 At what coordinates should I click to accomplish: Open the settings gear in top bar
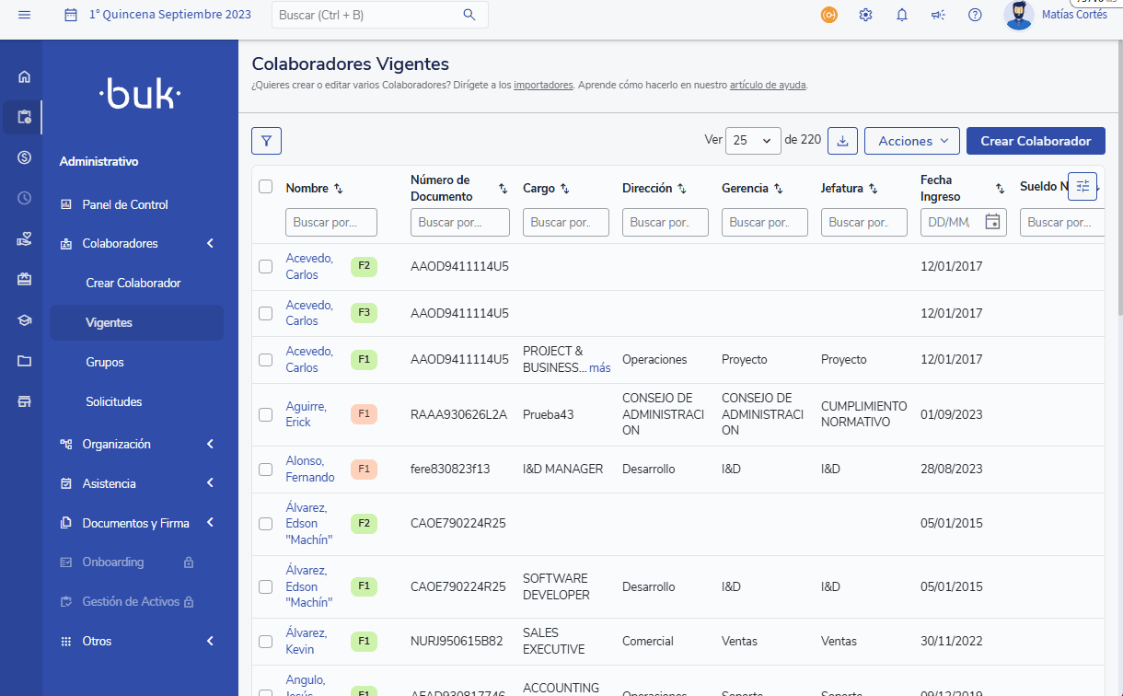tap(865, 15)
